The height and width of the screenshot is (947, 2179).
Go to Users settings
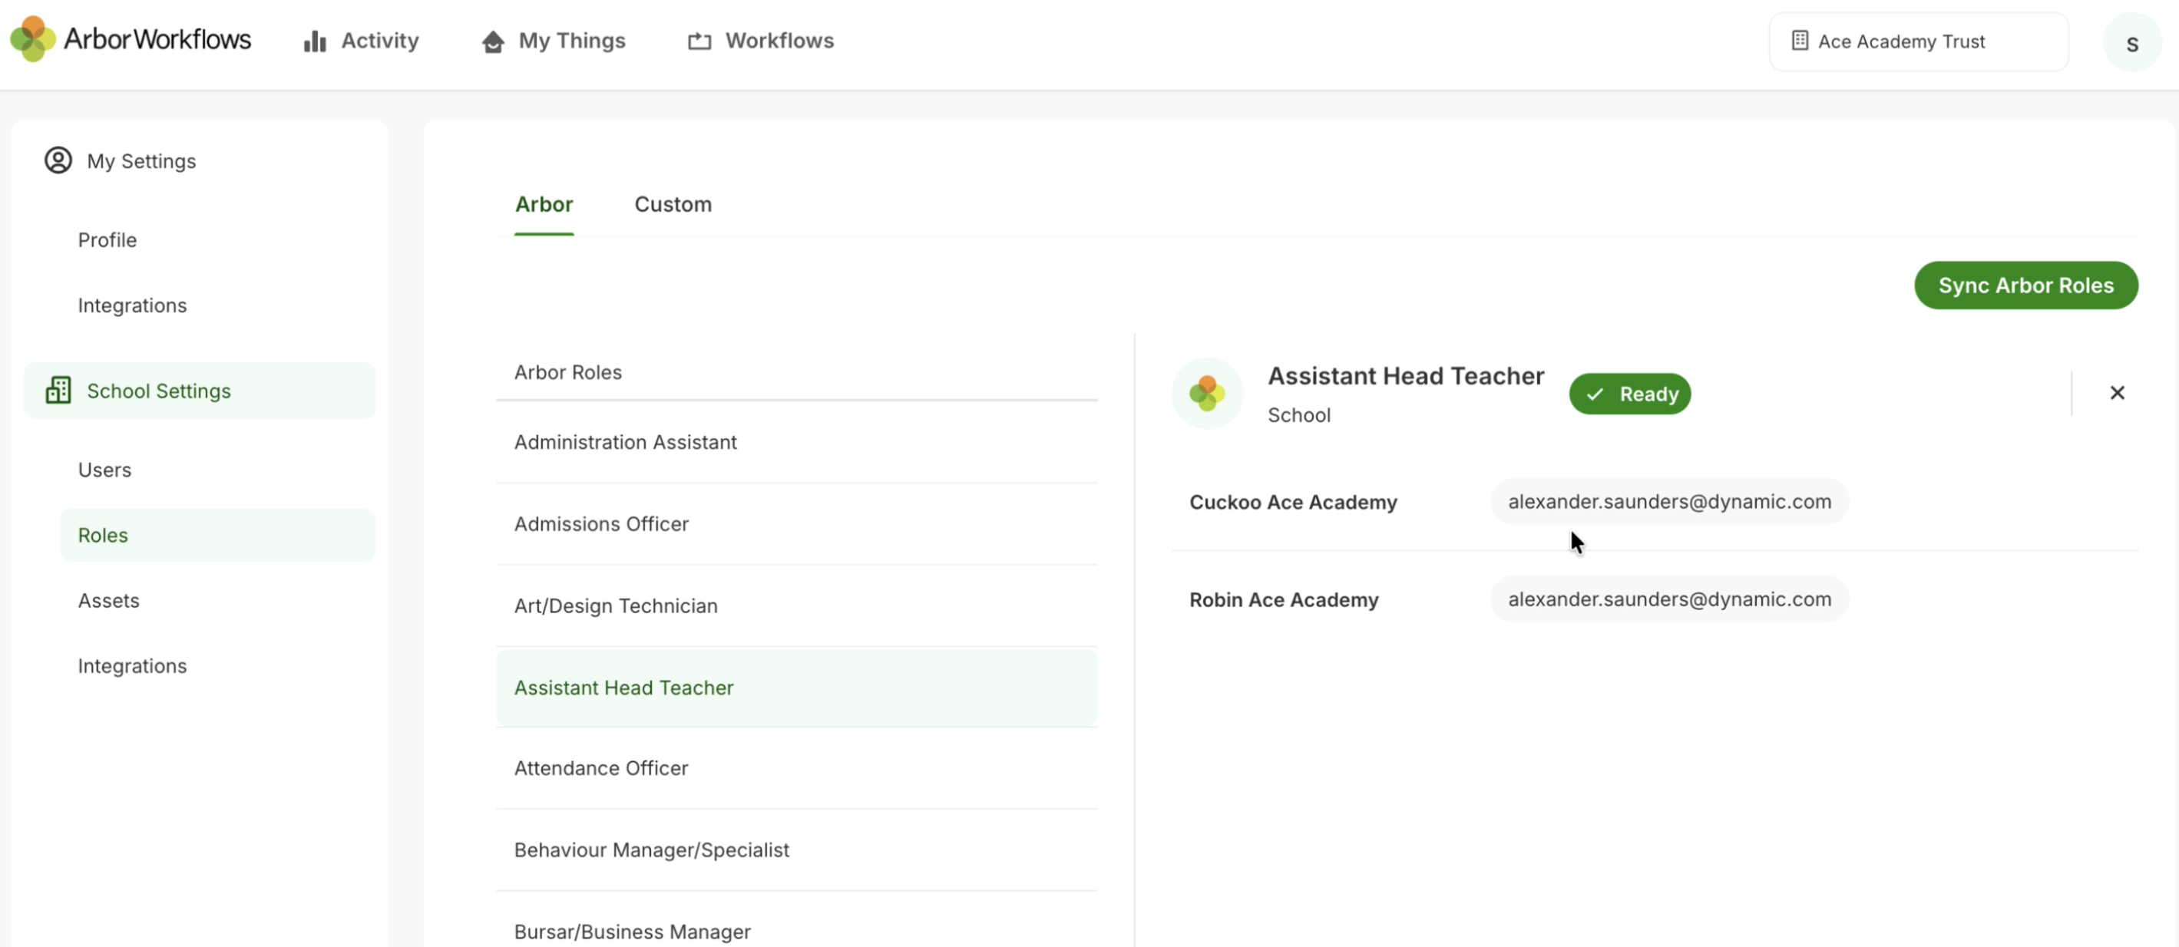(x=105, y=470)
